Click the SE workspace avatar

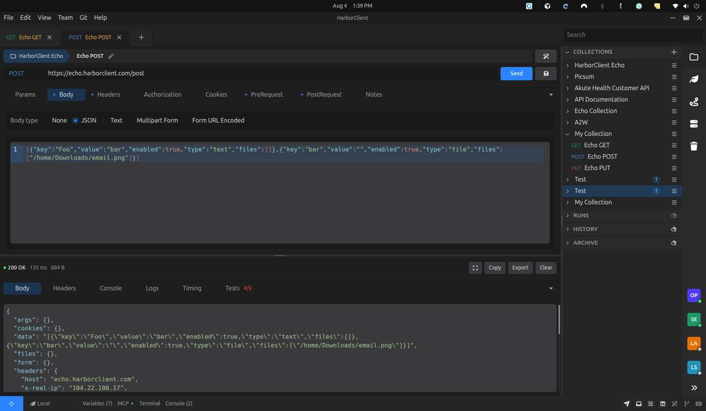pyautogui.click(x=694, y=319)
